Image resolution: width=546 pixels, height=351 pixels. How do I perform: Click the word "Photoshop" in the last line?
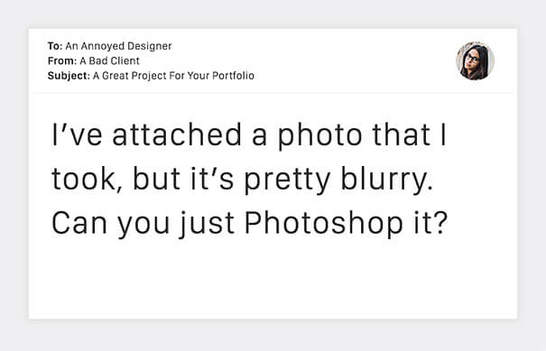point(324,224)
